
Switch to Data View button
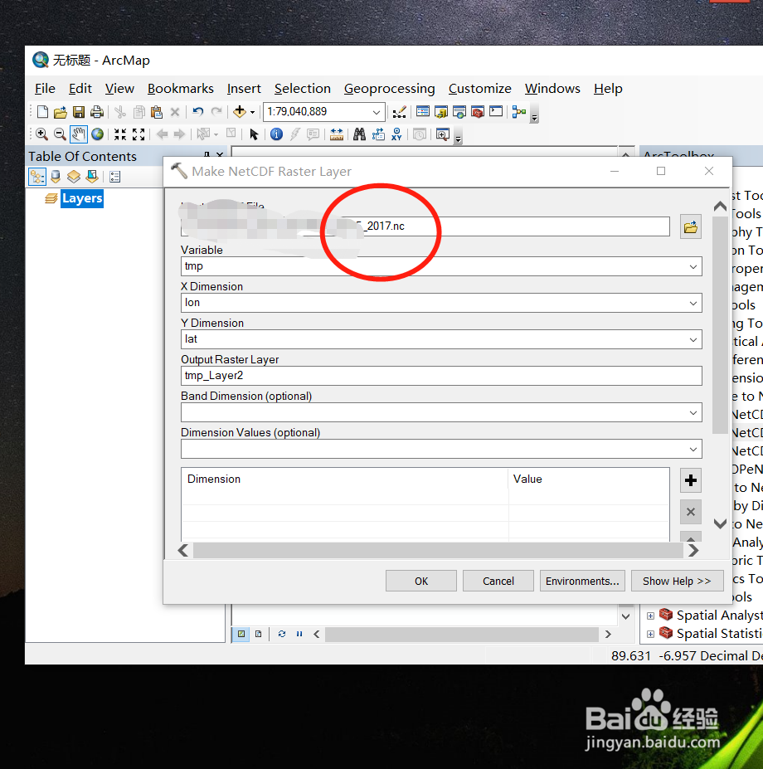(x=241, y=634)
